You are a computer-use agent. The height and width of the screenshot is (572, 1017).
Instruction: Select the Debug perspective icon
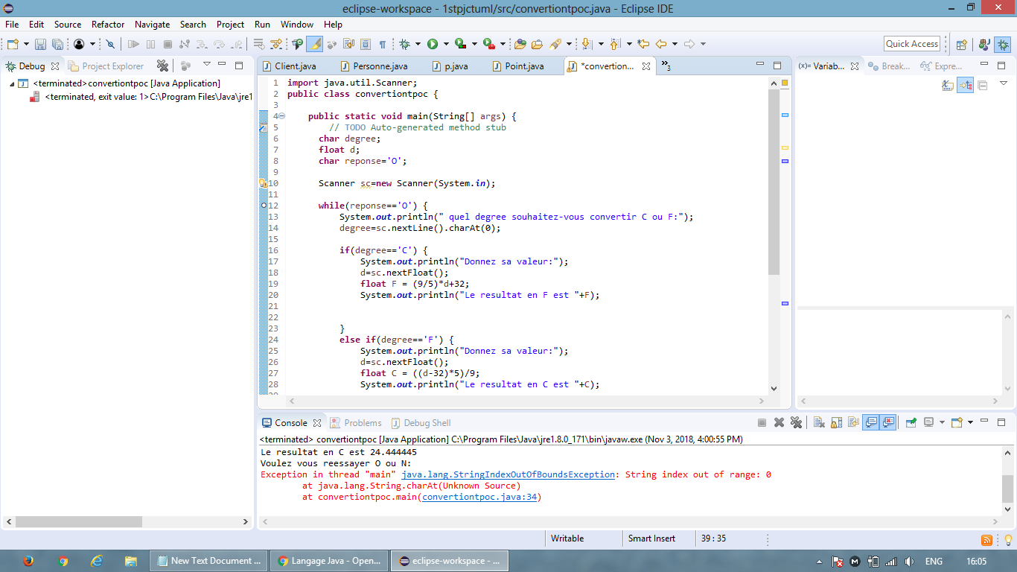pyautogui.click(x=1003, y=45)
